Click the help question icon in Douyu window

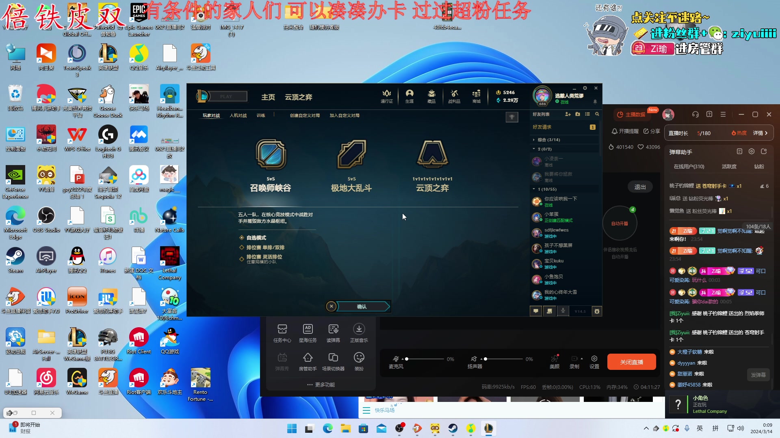(x=709, y=114)
